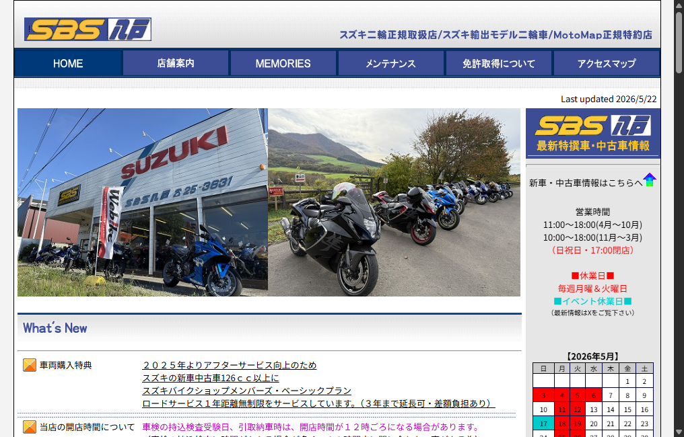The image size is (684, 437).
Task: Open the スズキバイクショップメンバーズ・ベーシックプラン link
Action: (x=247, y=391)
